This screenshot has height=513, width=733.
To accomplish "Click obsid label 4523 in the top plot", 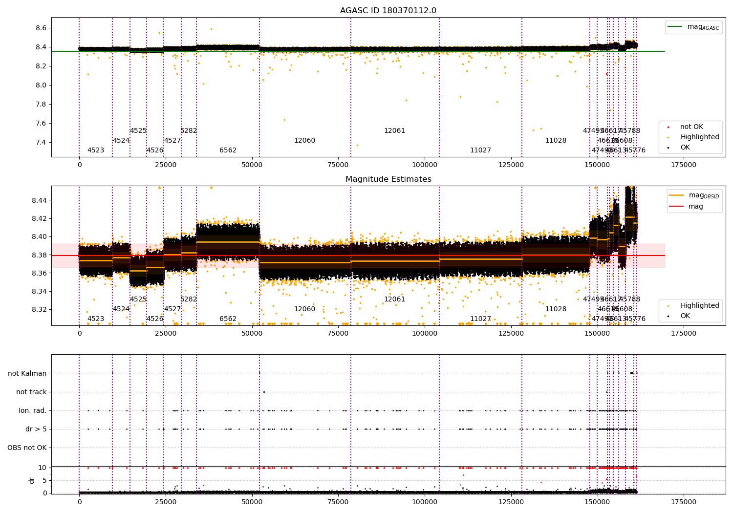I will pyautogui.click(x=96, y=150).
